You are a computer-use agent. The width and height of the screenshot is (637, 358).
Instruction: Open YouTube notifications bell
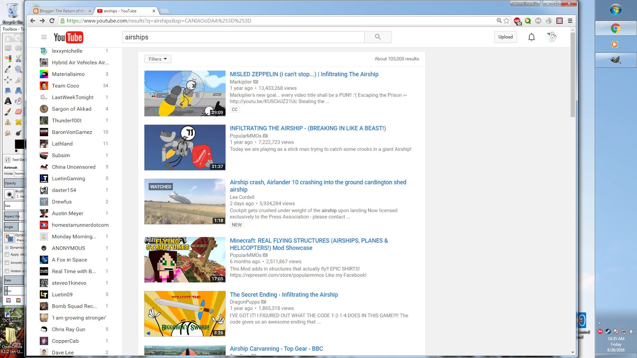point(531,37)
